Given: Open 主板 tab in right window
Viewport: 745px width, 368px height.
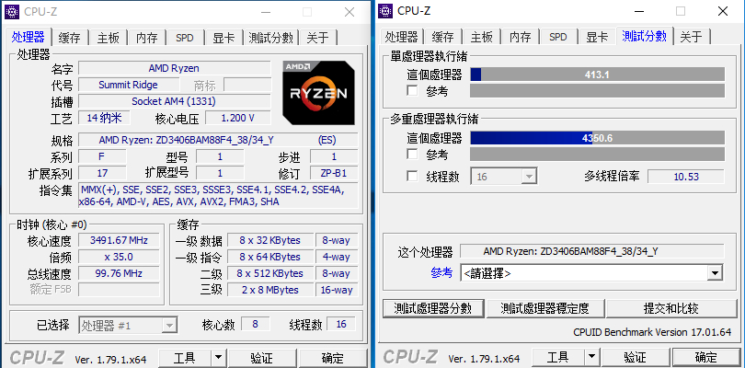Looking at the screenshot, I should [481, 37].
